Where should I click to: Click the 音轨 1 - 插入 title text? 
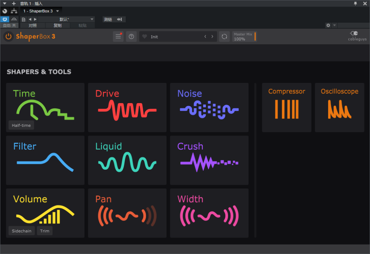pyautogui.click(x=31, y=4)
